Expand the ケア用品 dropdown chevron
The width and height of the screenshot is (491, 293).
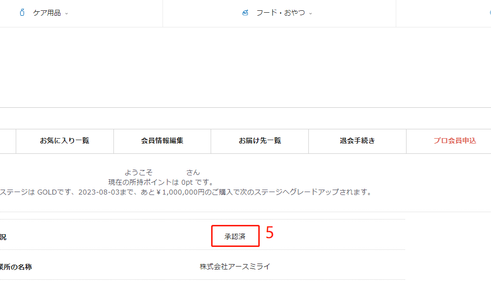[66, 13]
